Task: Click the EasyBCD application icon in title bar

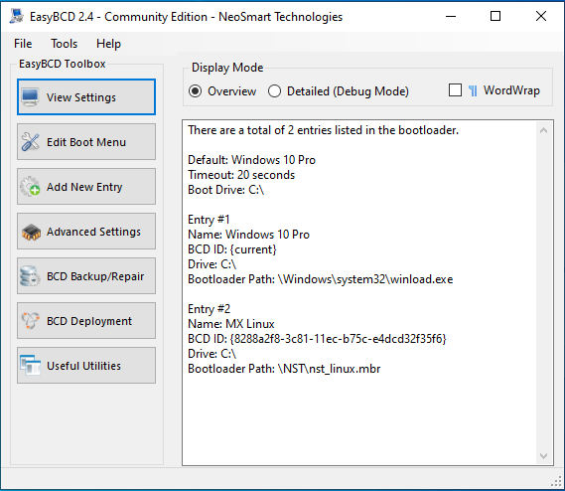Action: 17,16
